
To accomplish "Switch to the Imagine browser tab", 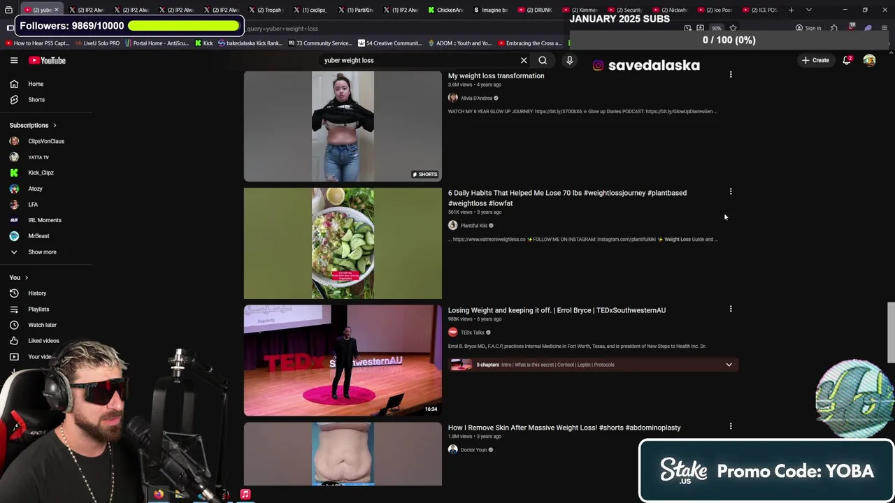I will 490,10.
